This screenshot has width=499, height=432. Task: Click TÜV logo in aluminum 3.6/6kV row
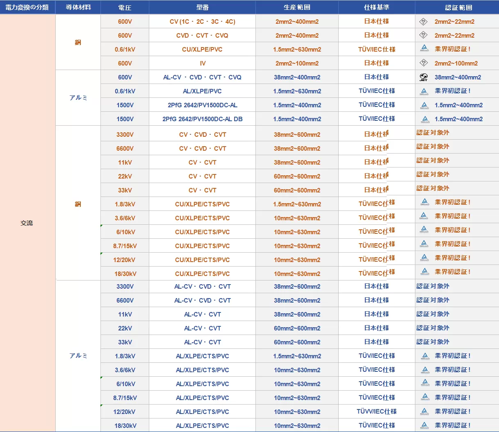coord(425,370)
